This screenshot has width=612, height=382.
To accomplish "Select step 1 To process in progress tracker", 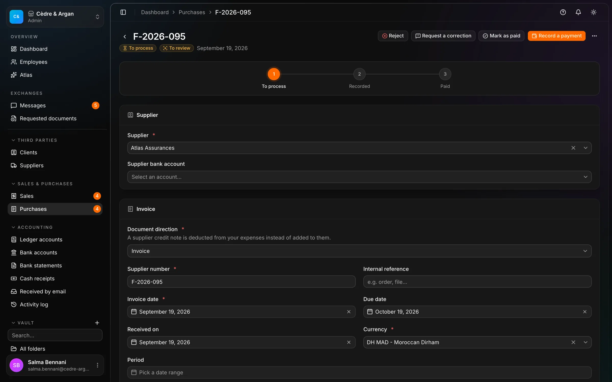I will [274, 74].
